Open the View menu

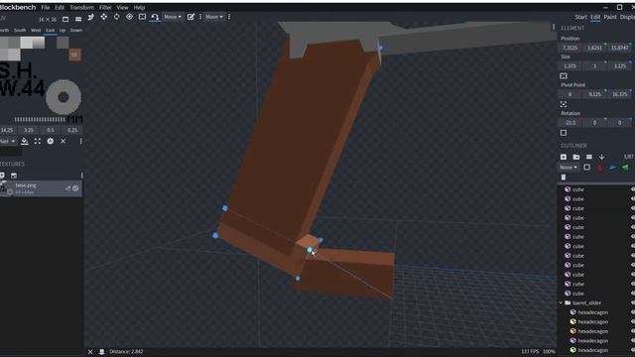[x=122, y=7]
